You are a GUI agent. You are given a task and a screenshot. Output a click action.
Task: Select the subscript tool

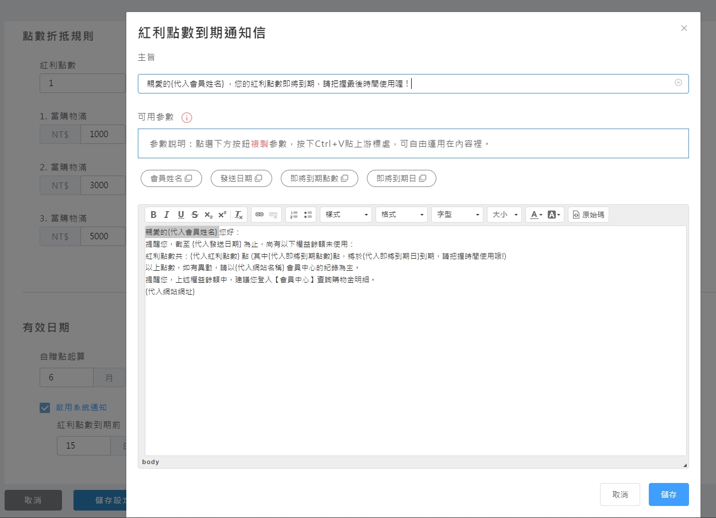[208, 215]
